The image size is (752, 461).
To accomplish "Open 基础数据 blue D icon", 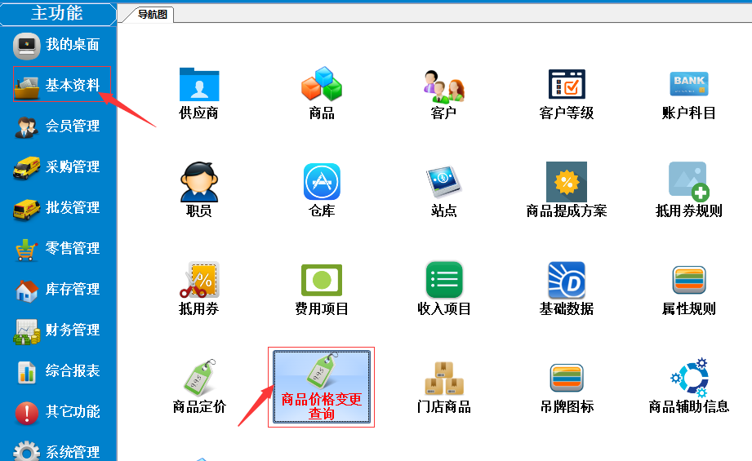I will click(x=567, y=289).
